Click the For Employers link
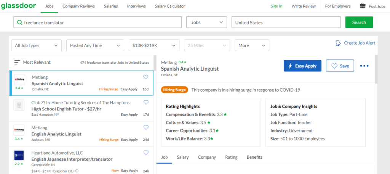Screen dimensions: 390x174 338,6
